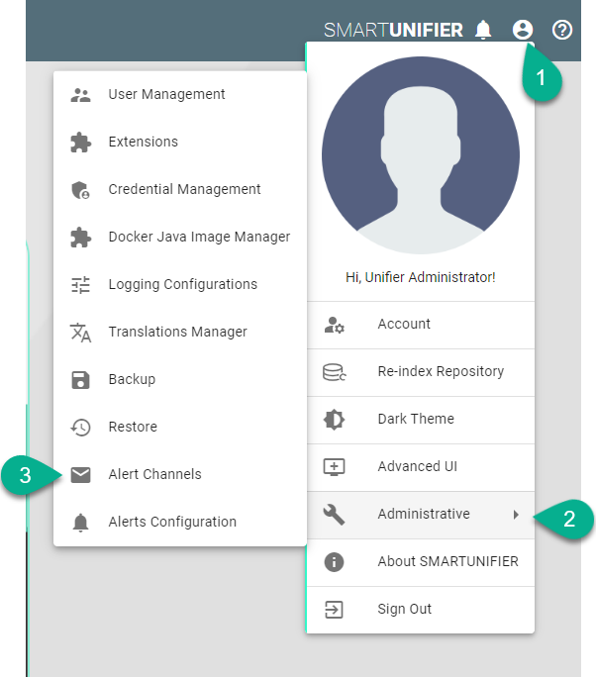Click the User Management people icon
Image resolution: width=596 pixels, height=677 pixels.
coord(81,95)
